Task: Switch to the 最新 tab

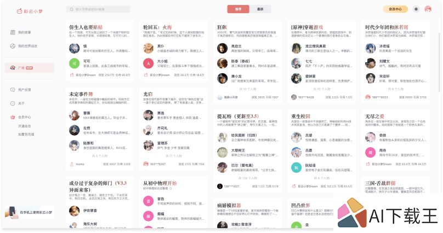Action: 260,9
